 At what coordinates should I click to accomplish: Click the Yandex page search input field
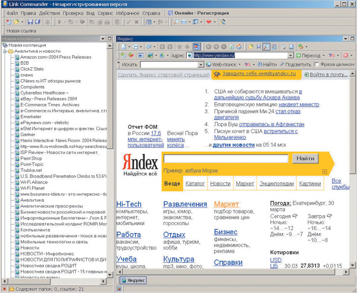pyautogui.click(x=226, y=158)
